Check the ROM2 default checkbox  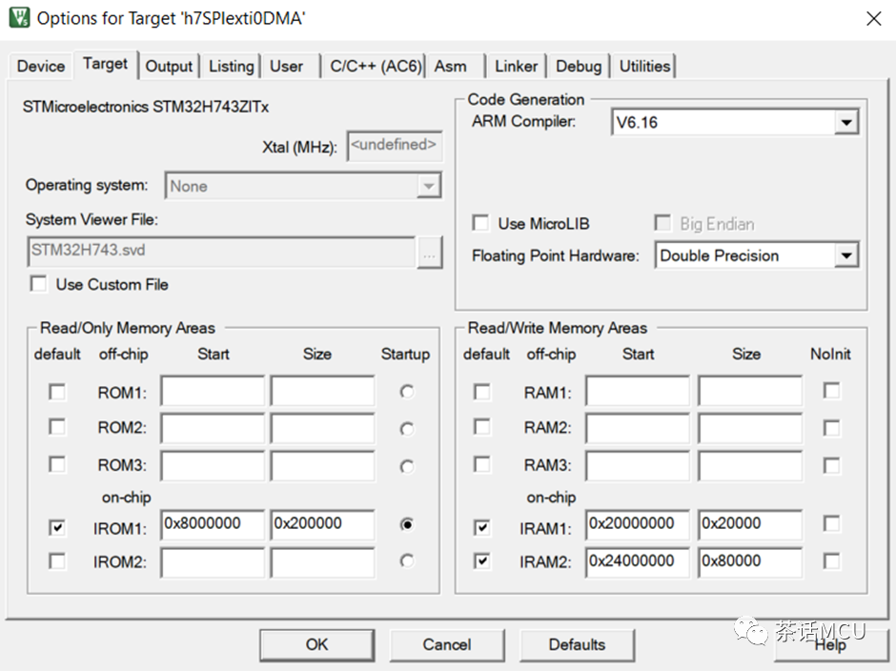click(x=57, y=427)
